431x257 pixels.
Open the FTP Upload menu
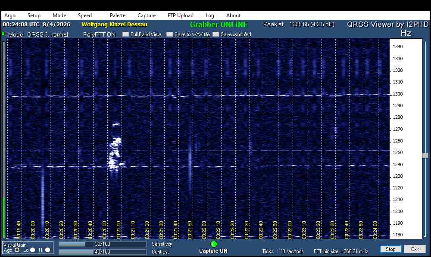point(180,15)
